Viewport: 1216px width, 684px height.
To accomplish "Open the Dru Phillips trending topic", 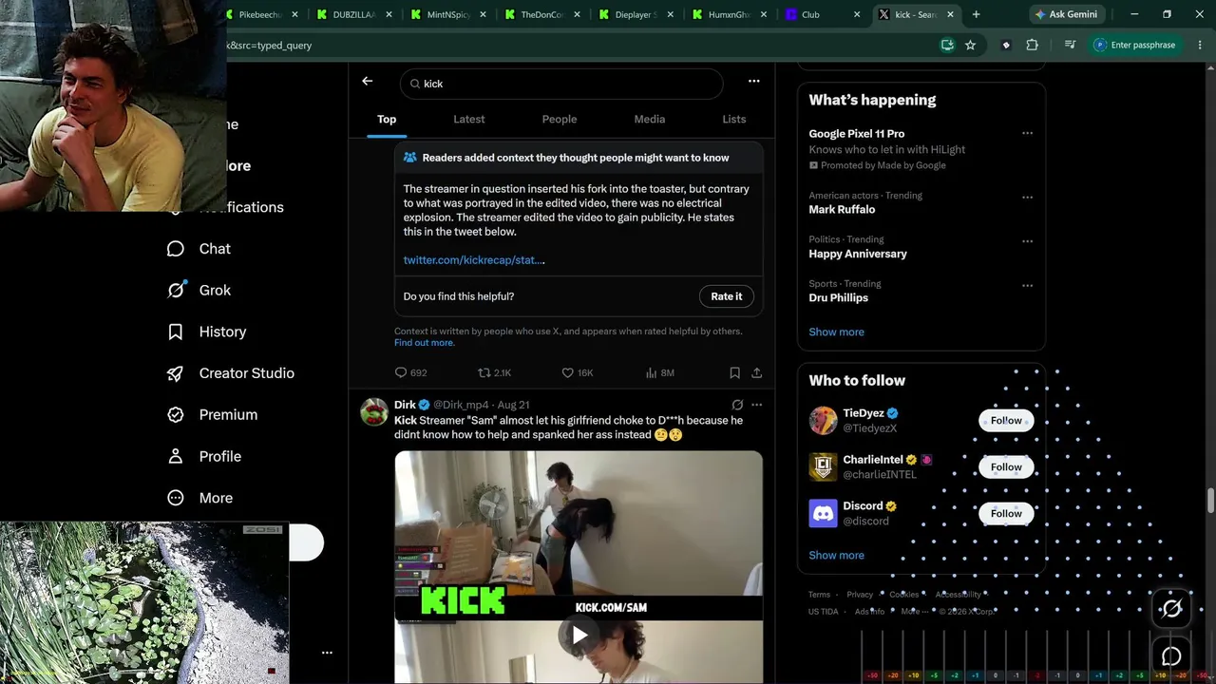I will pos(838,298).
